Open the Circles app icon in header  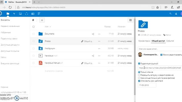pyautogui.click(x=26, y=14)
